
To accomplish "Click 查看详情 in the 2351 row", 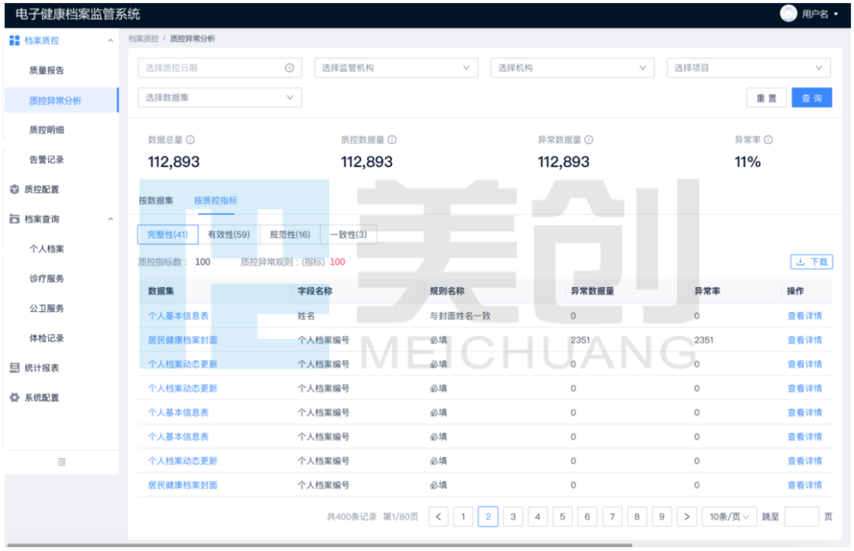I will coord(804,340).
